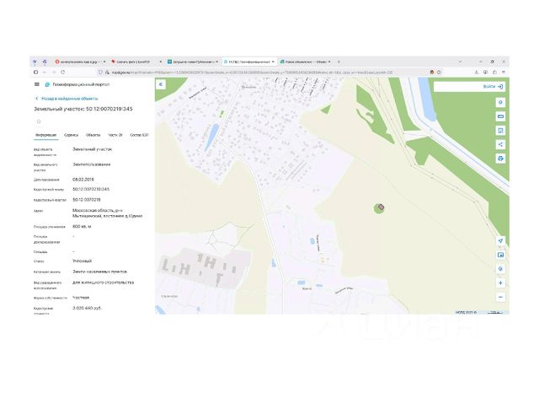Click the Войти login arrow icon

click(500, 87)
